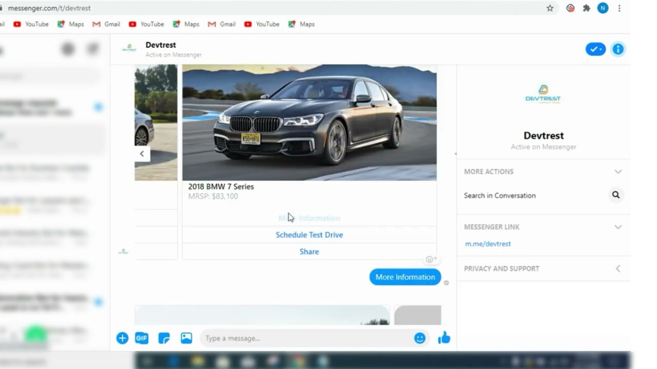The width and height of the screenshot is (657, 369).
Task: Open the emoji picker smiley
Action: coord(420,338)
